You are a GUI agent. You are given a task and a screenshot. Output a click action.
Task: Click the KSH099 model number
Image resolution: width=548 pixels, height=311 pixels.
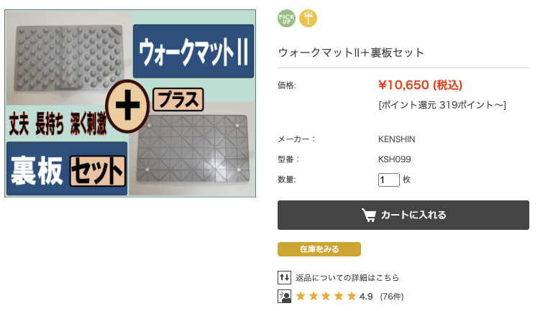pos(394,159)
